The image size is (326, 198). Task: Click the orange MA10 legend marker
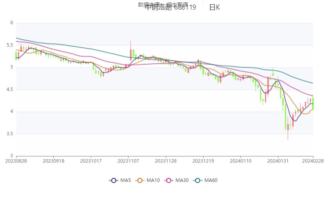[x=140, y=180]
